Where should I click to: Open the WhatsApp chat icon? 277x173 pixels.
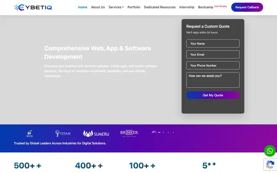point(270,151)
